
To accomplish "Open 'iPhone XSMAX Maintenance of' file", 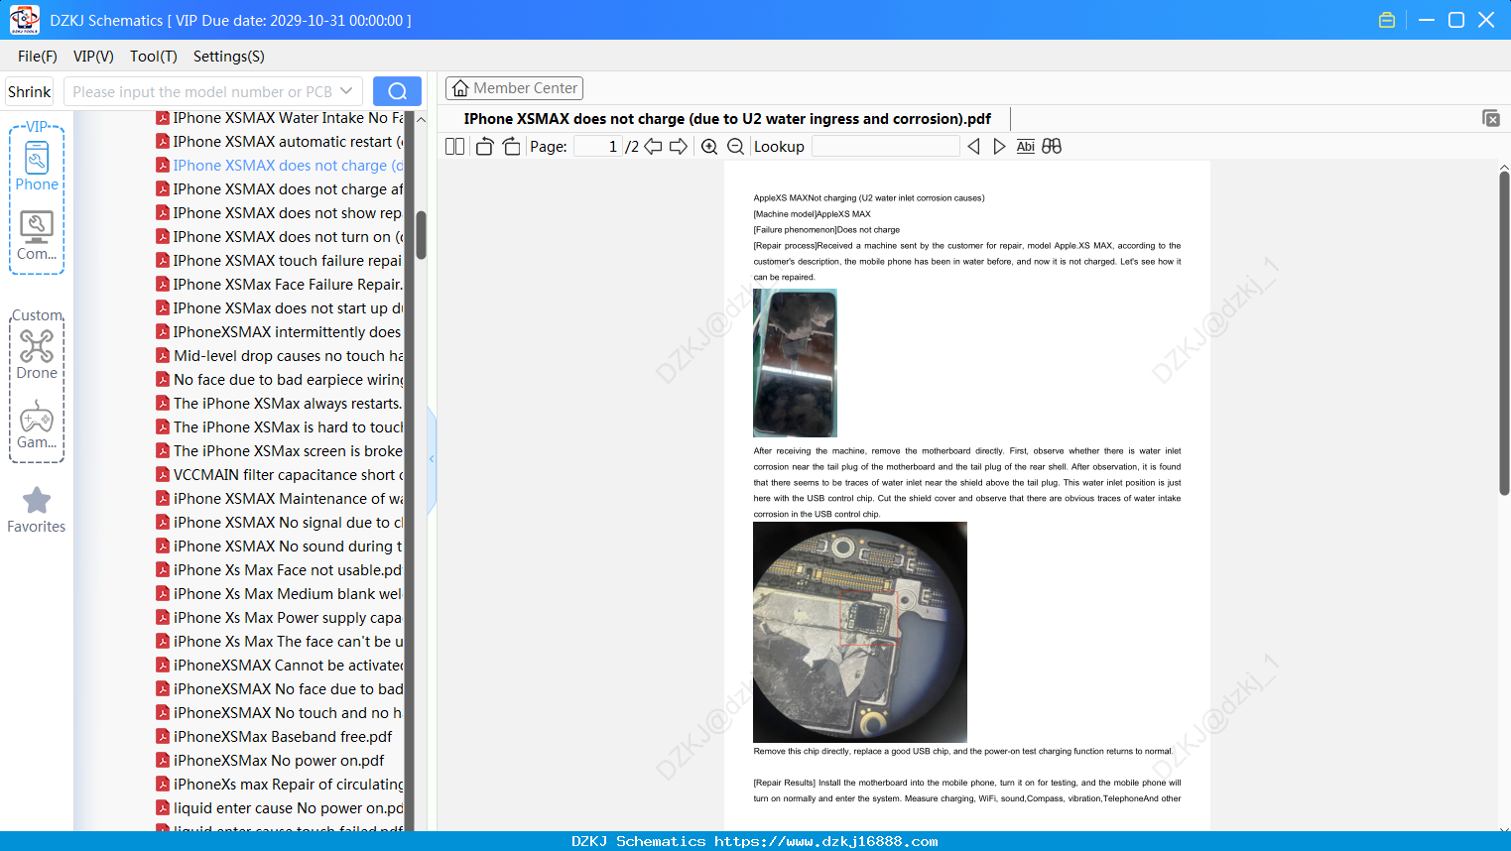I will 280,499.
